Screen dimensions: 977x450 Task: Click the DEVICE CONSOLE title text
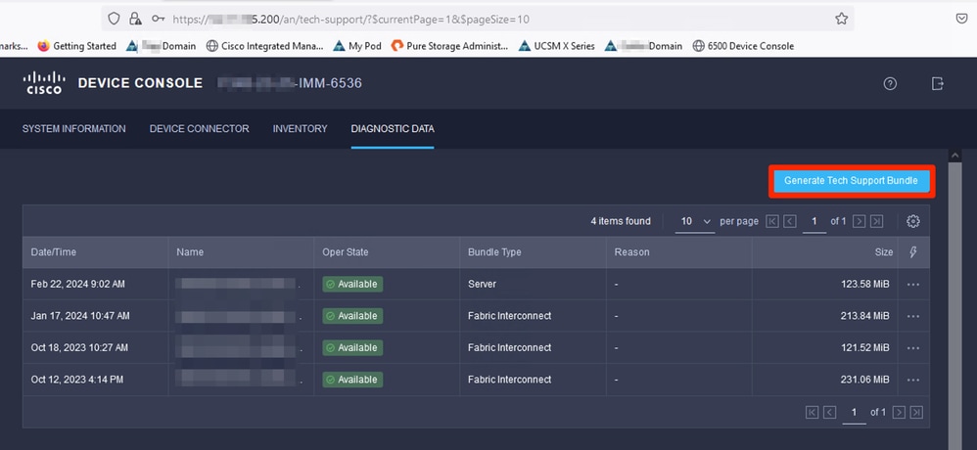140,83
